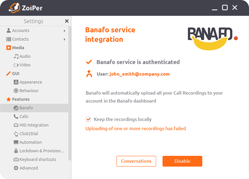This screenshot has width=249, height=179.
Task: Click the ZoiPer logo in title bar
Action: (x=26, y=8)
